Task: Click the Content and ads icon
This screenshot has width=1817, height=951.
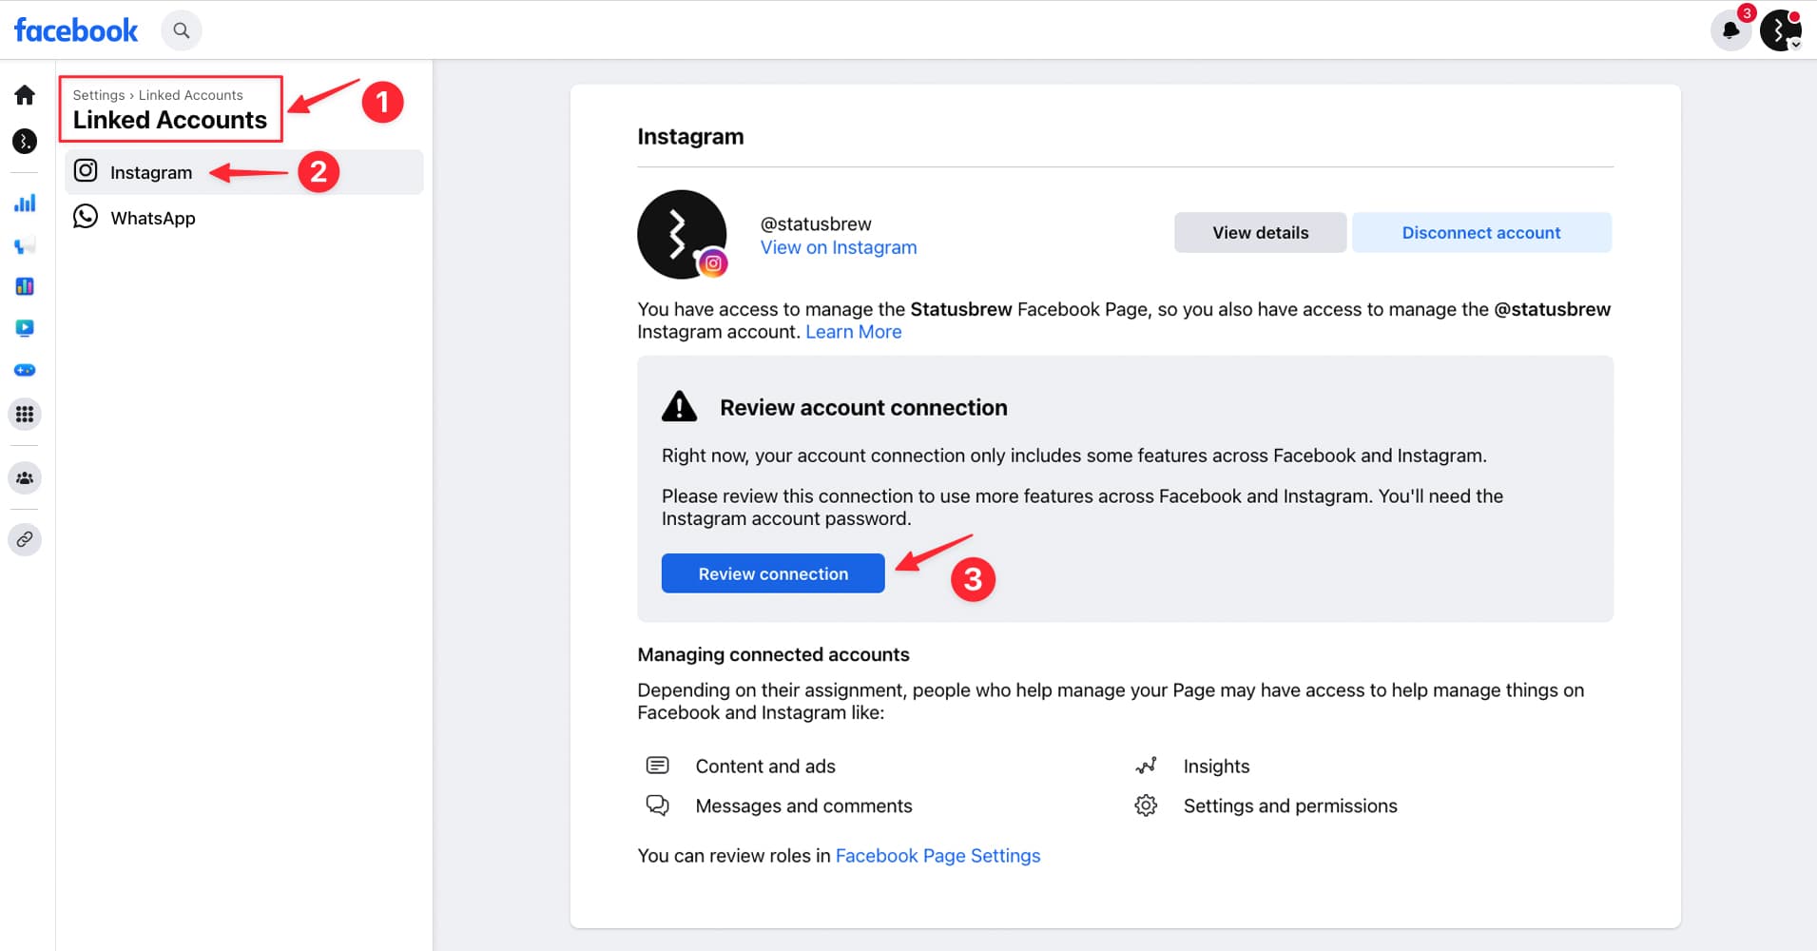Action: point(657,766)
